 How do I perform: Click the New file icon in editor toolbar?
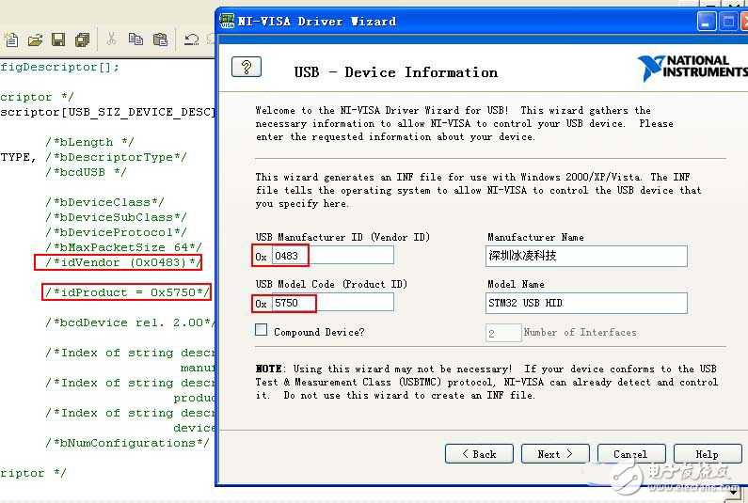tap(11, 40)
